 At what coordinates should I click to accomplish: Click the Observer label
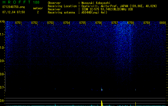[x=54, y=3]
